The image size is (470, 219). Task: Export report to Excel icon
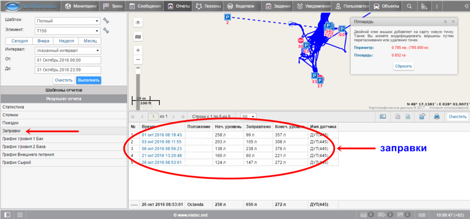407,117
